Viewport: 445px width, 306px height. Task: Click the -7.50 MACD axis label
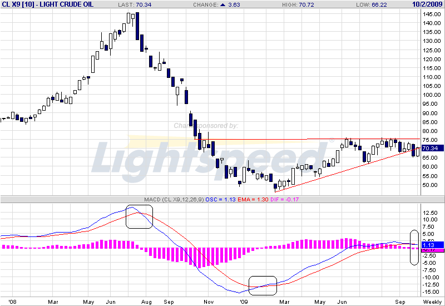click(x=428, y=270)
